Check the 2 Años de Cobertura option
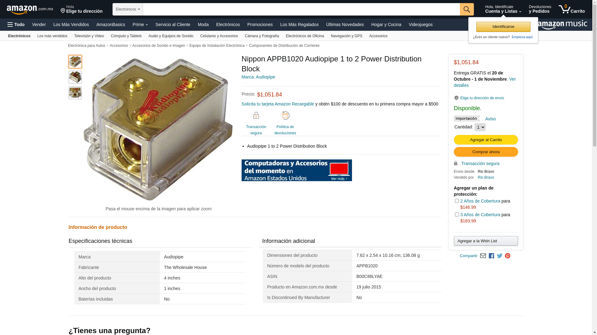Screen dimensions: 597x335 457,201
